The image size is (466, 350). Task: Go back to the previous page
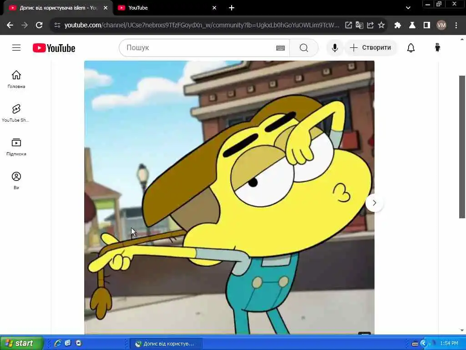coord(10,26)
